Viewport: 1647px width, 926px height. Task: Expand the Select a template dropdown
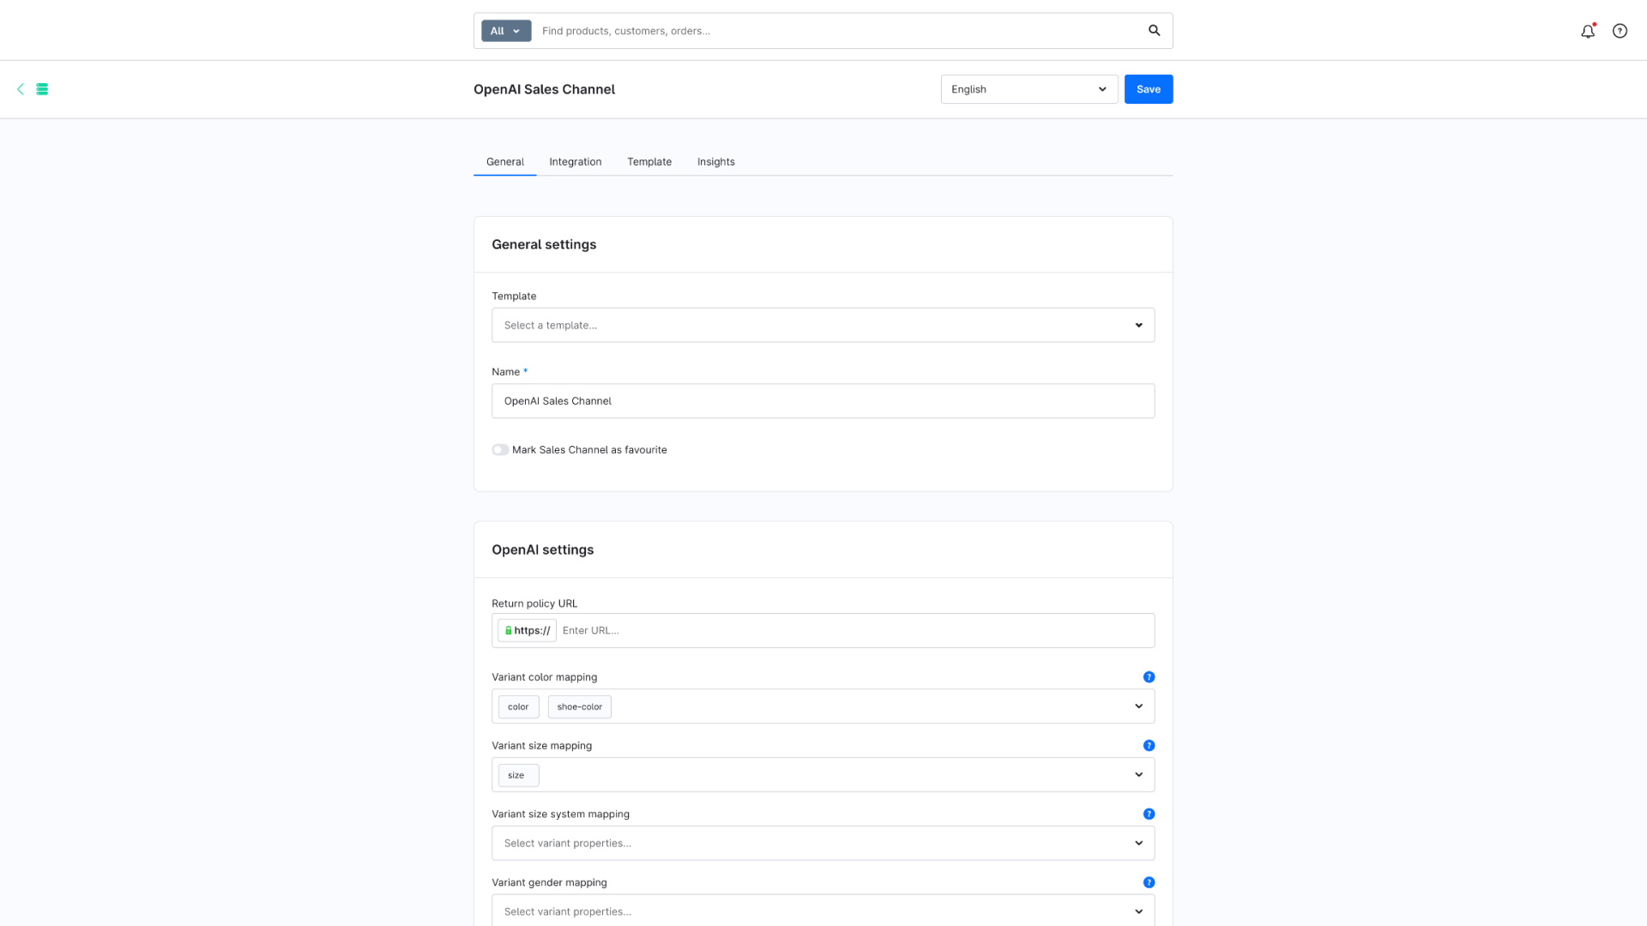[x=823, y=326]
